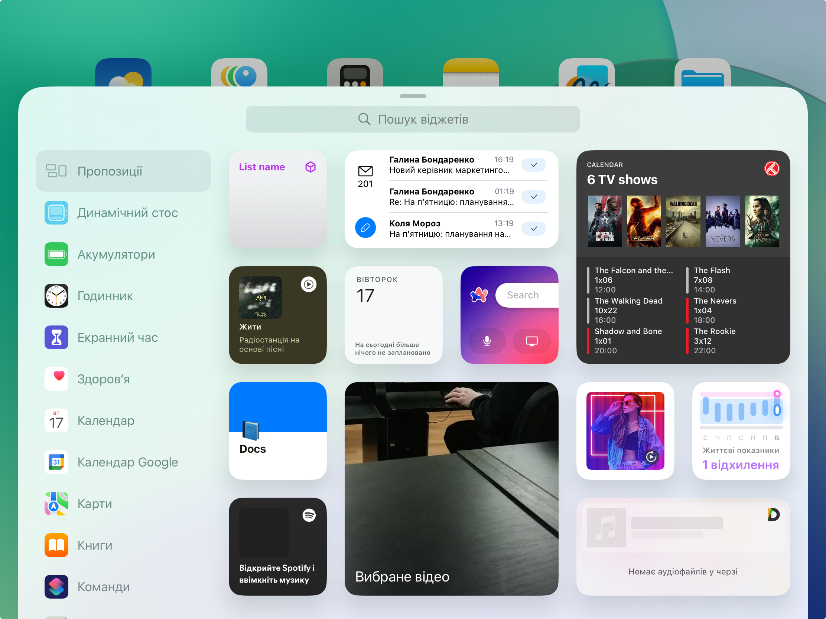Tap the sheet grabber handle at top
Screen dimensions: 826x619
point(413,96)
